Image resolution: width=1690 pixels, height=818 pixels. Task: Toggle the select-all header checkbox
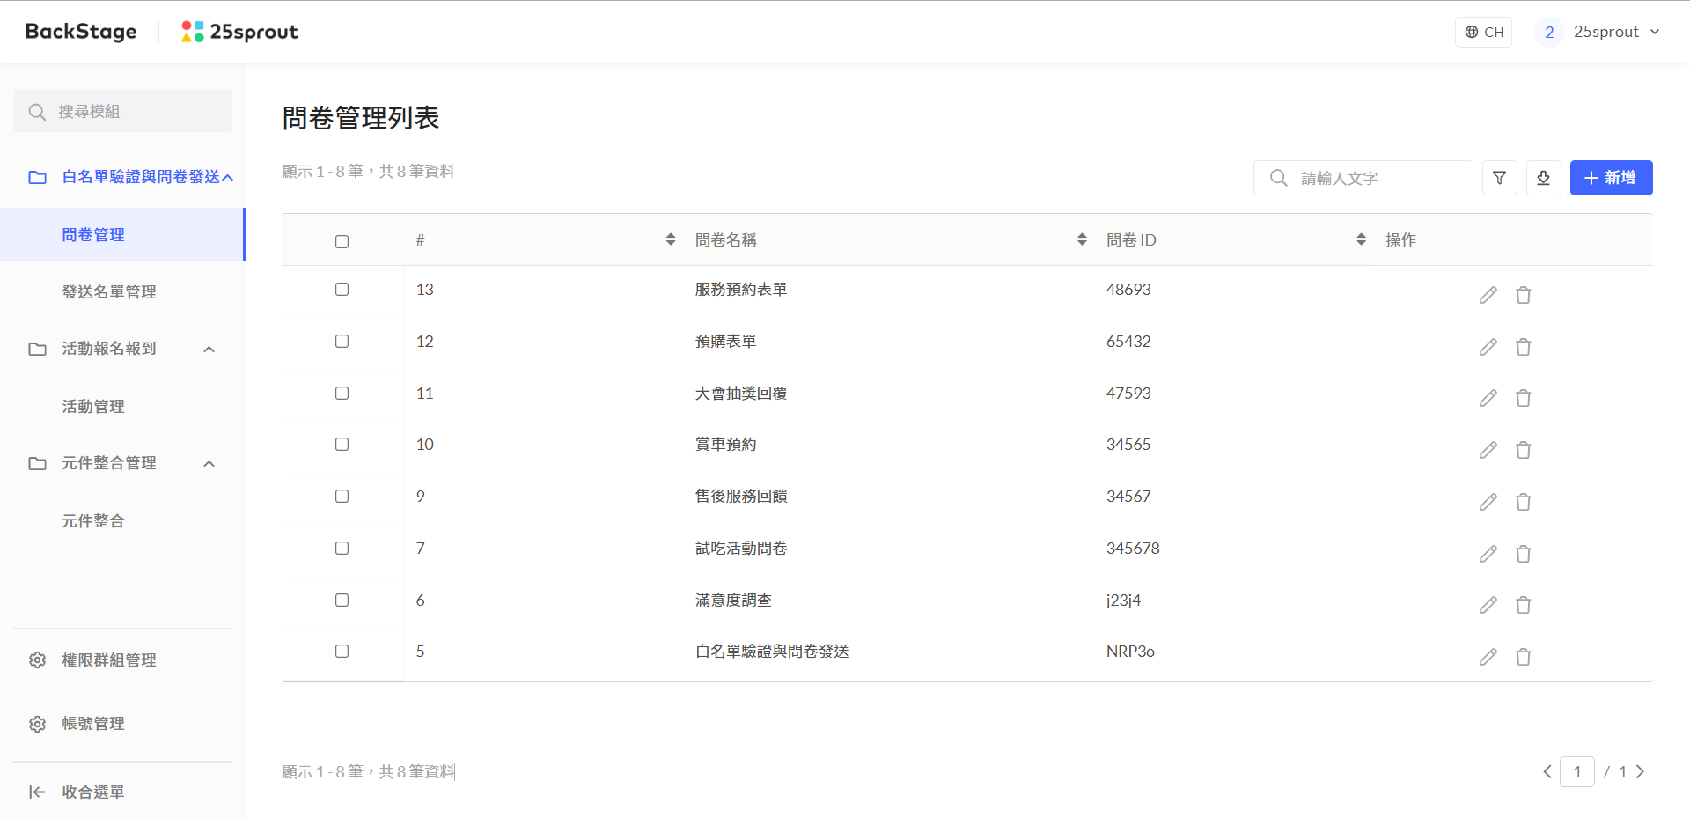[342, 241]
